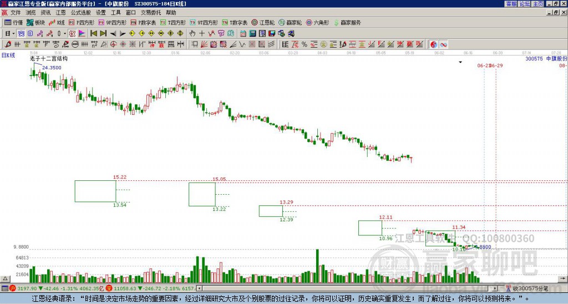
Task: Open 赢家服务 service page
Action: point(347,22)
